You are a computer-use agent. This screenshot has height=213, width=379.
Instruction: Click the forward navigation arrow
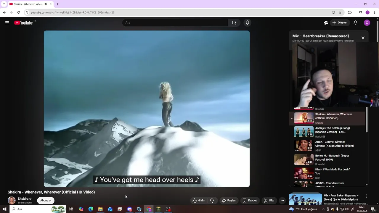[x=11, y=12]
